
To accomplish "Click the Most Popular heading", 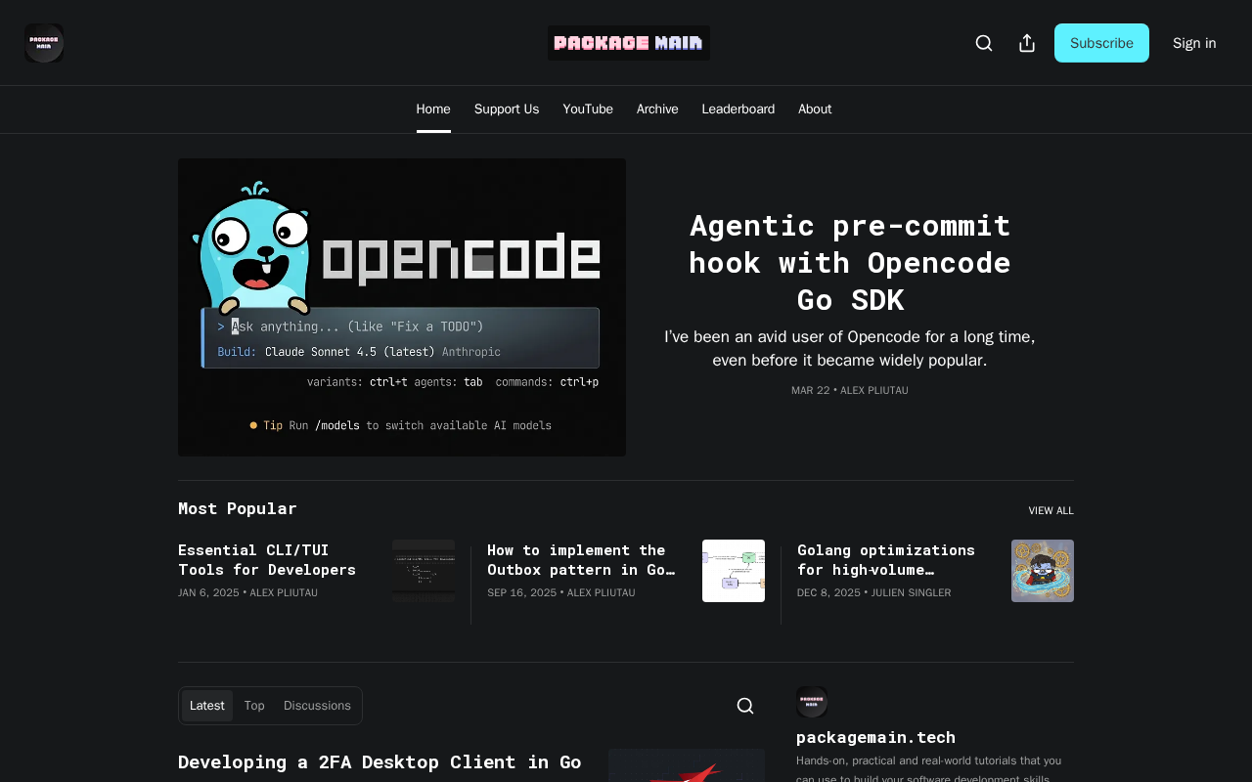I will pos(238,508).
